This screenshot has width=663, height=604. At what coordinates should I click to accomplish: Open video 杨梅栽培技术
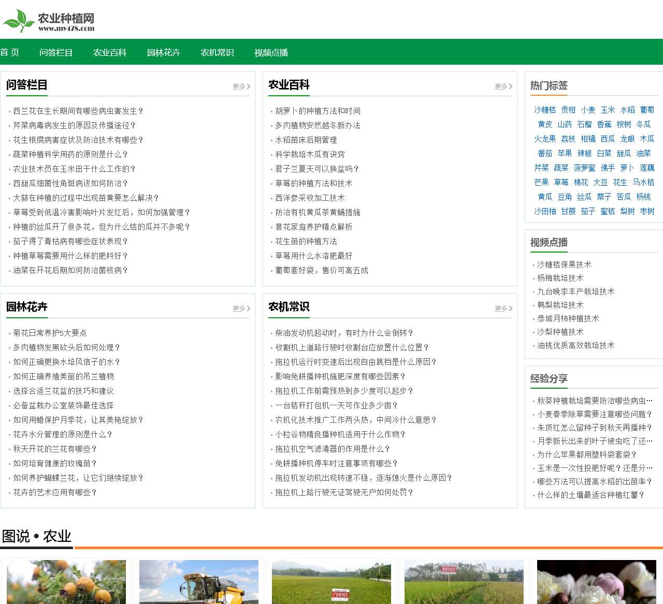560,278
